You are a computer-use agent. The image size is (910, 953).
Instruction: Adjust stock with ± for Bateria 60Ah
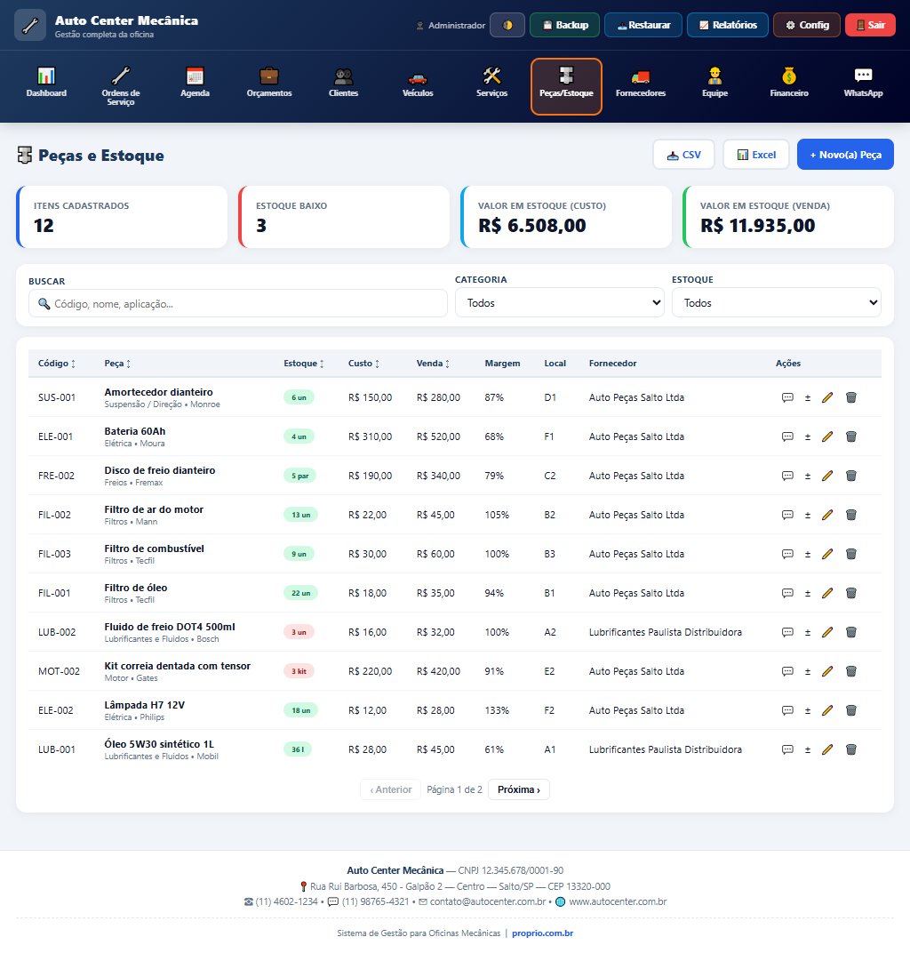click(x=807, y=436)
